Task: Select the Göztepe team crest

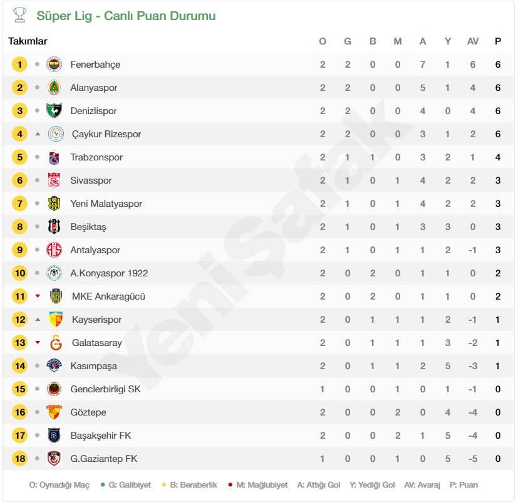Action: [x=54, y=412]
